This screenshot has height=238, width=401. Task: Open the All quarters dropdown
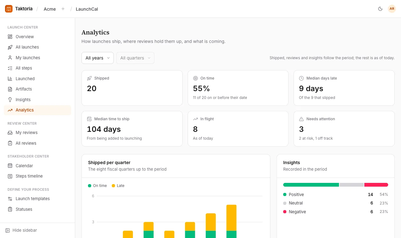coord(135,58)
